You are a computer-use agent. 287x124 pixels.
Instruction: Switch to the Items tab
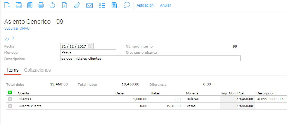click(13, 70)
